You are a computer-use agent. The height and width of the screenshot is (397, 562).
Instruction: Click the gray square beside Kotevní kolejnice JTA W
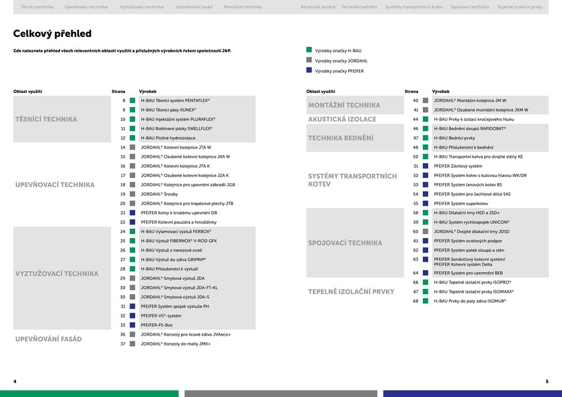pyautogui.click(x=133, y=147)
